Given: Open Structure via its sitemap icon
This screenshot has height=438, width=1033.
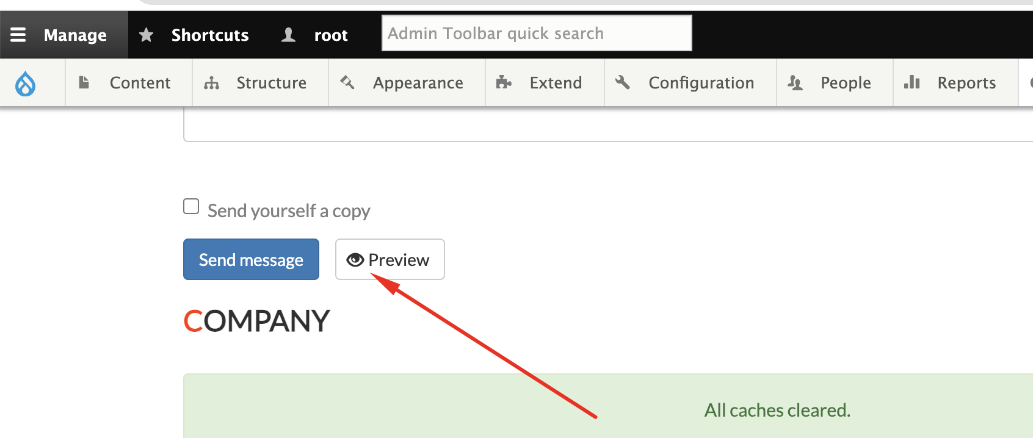Looking at the screenshot, I should click(212, 82).
